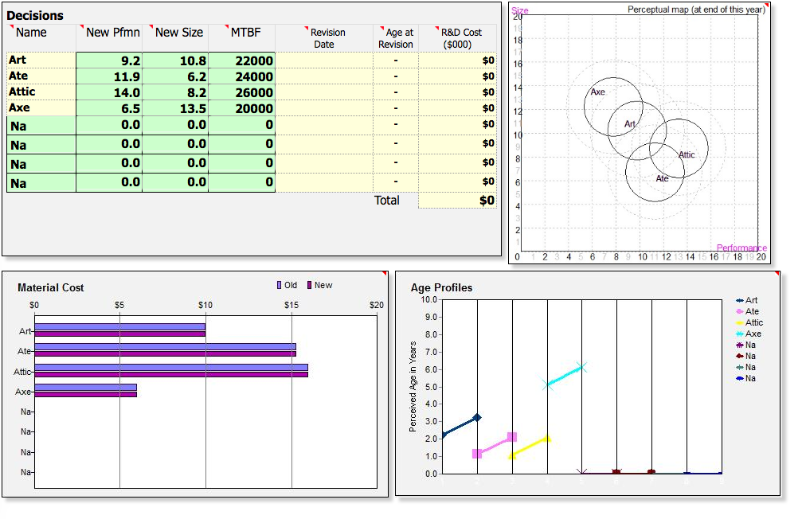Select the Axe product name cell

41,107
